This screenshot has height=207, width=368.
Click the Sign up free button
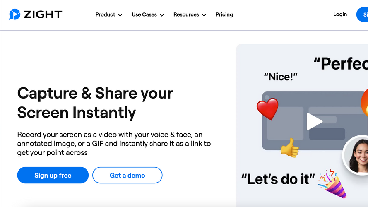point(53,175)
